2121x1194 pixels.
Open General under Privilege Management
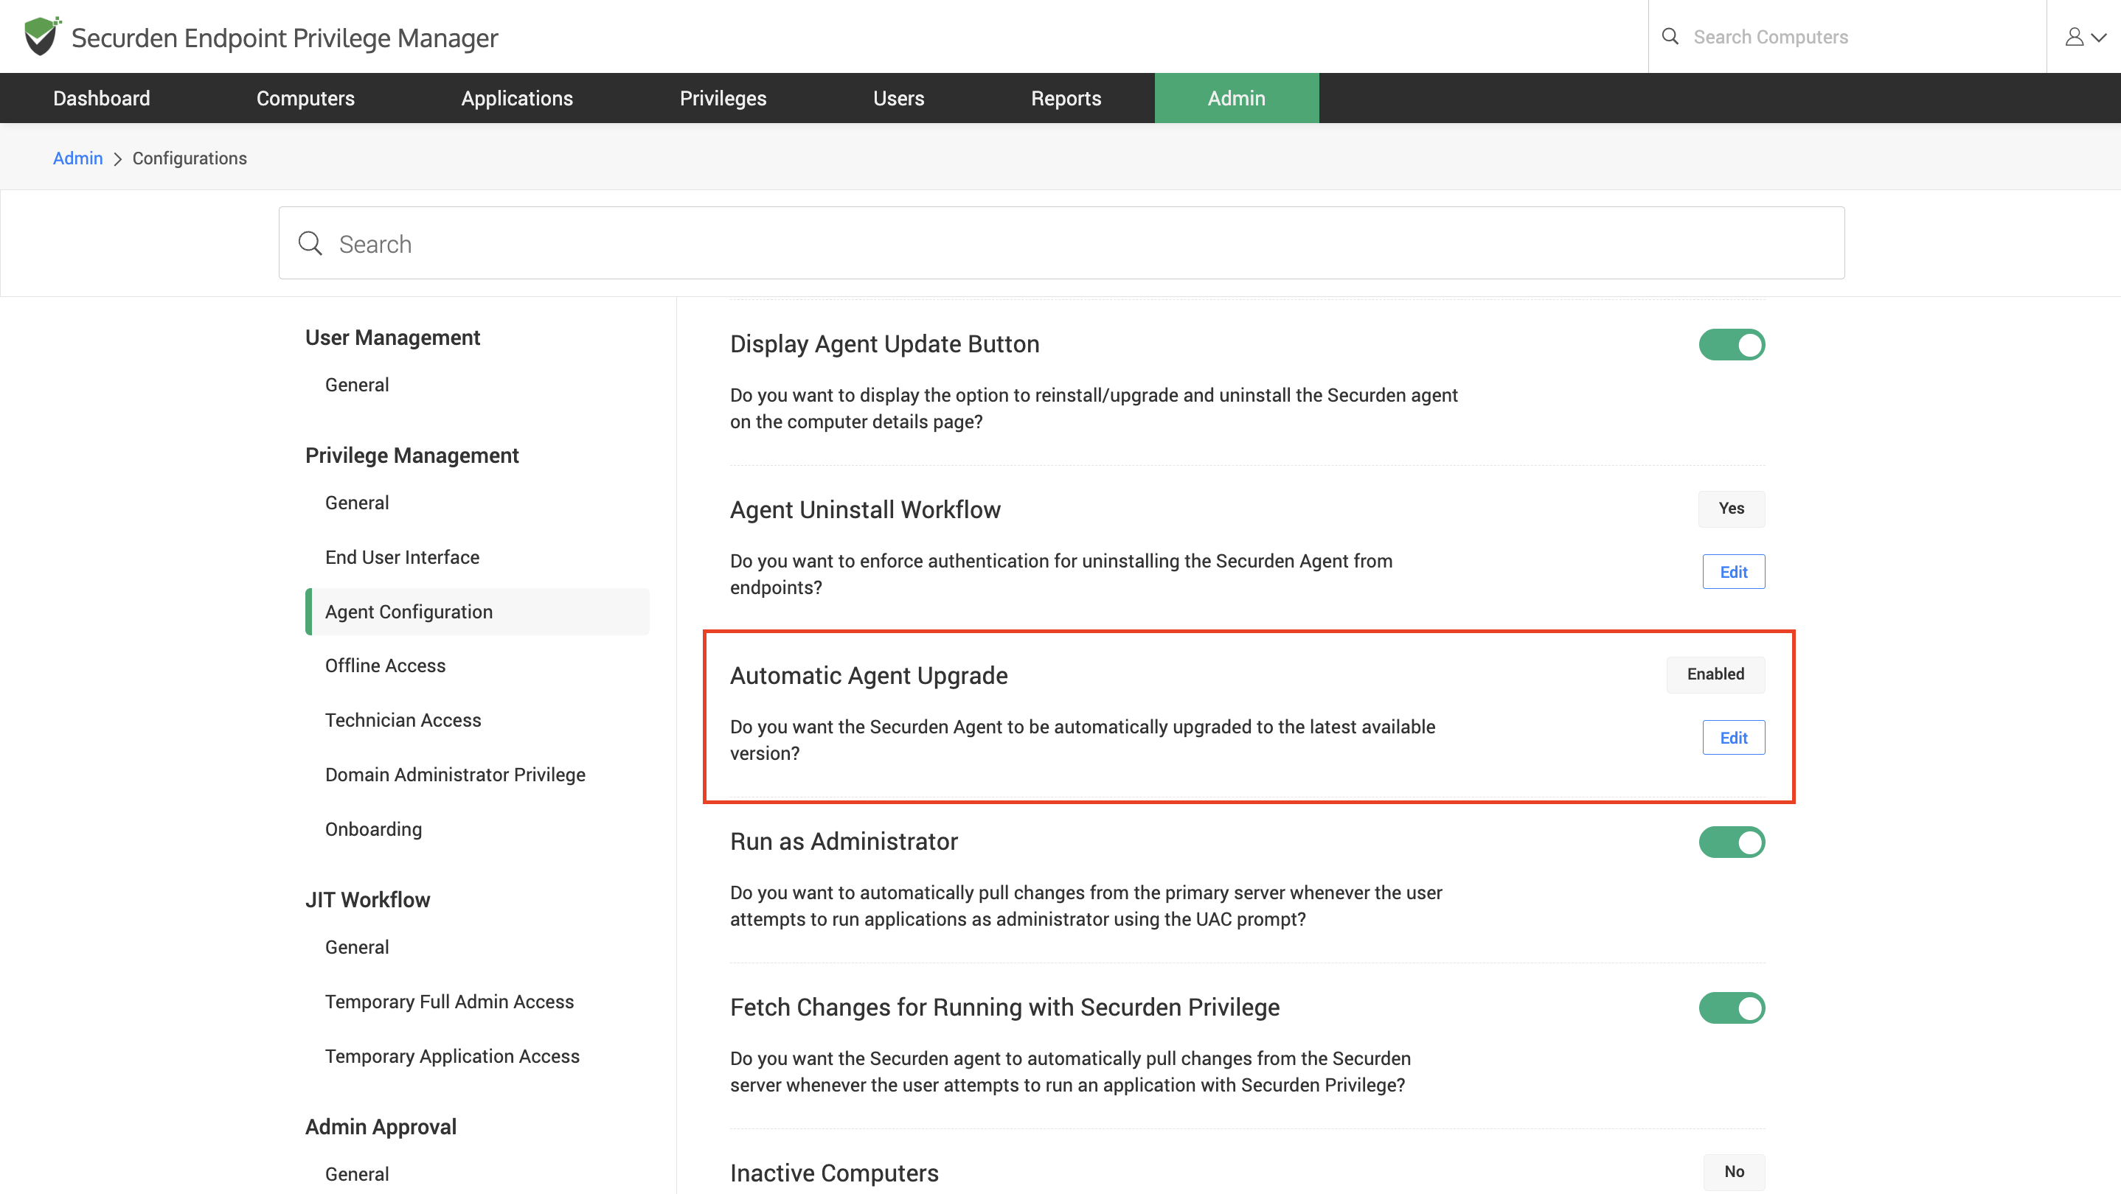356,503
